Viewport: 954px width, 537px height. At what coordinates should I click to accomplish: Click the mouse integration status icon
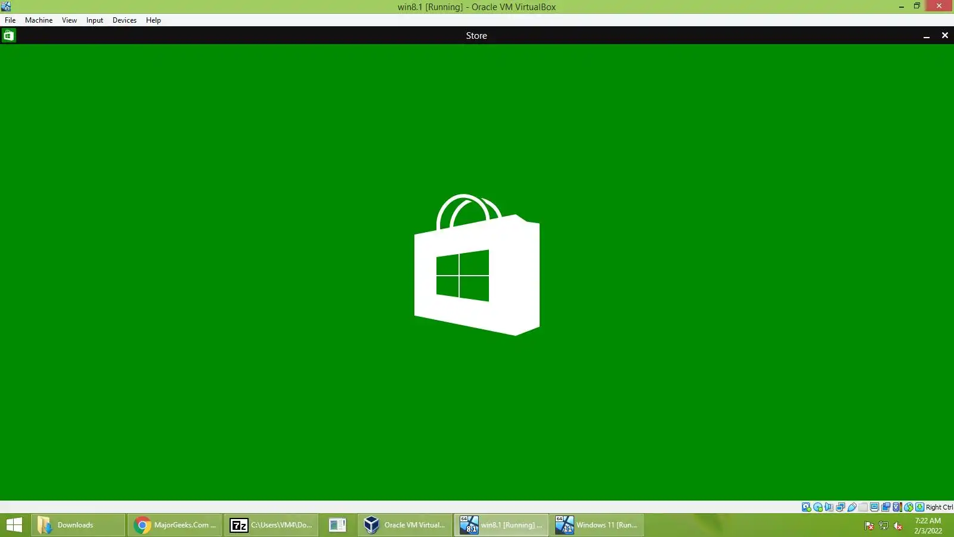pos(908,507)
